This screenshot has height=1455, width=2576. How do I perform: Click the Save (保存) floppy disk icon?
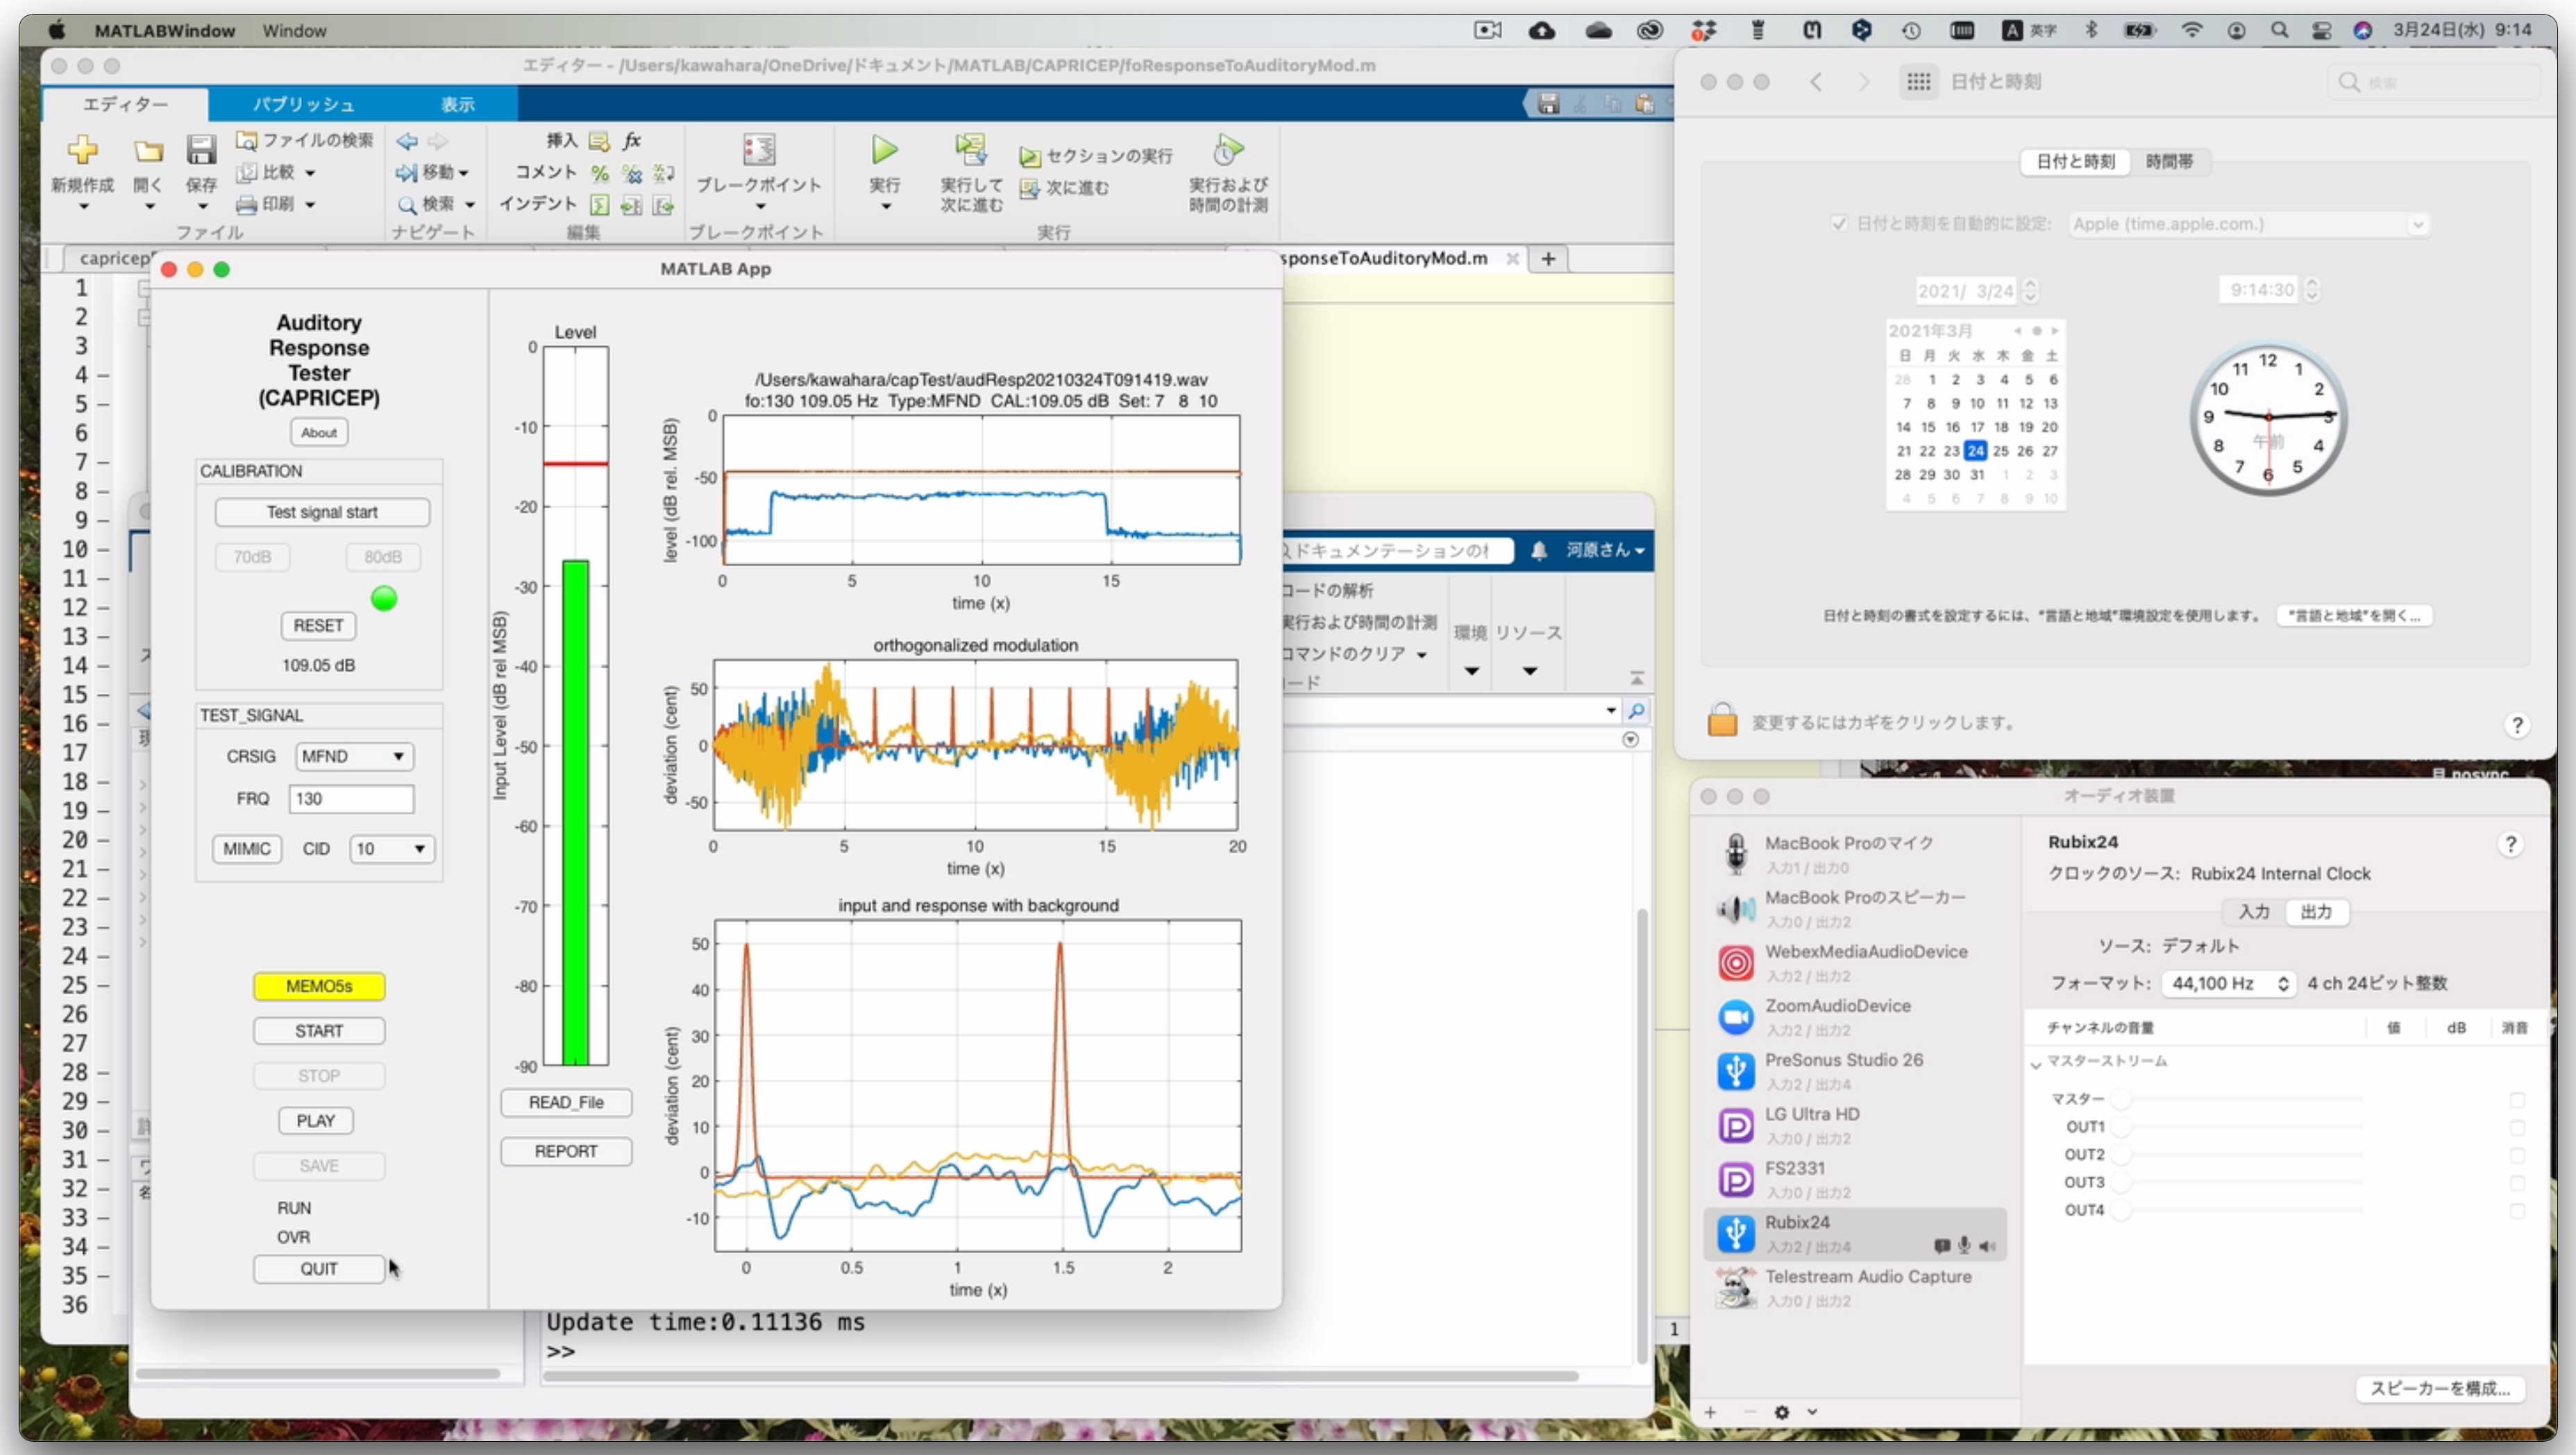tap(201, 151)
